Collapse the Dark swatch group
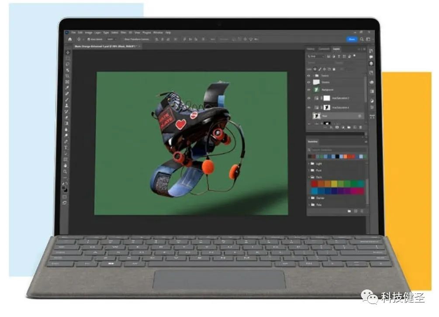439x317 pixels. point(309,176)
